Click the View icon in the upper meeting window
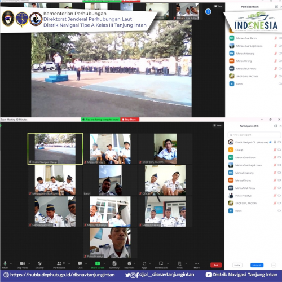Screen dimensions: 282x282 click(x=218, y=6)
